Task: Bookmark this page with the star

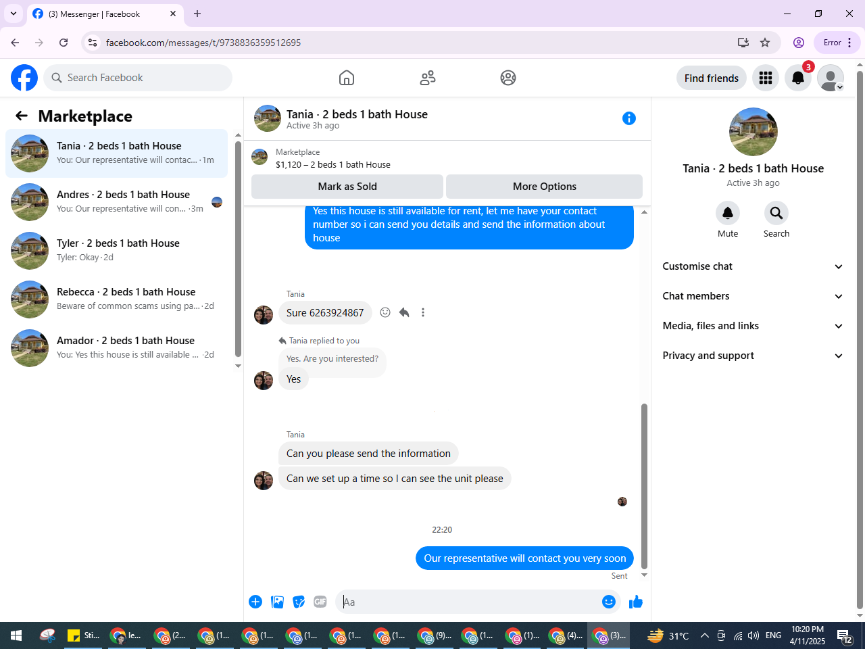Action: click(x=765, y=43)
